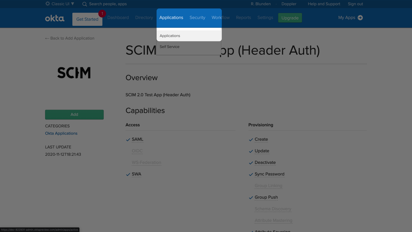Screen dimensions: 412x232
Task: Click the checkmark next to Create
Action: tap(251, 140)
